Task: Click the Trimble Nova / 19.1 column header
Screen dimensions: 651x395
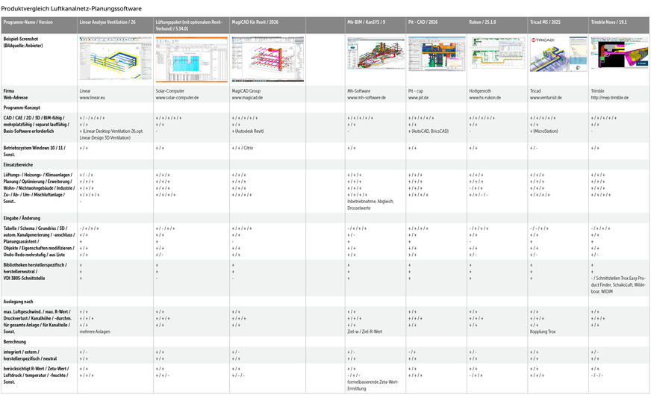Action: 609,23
